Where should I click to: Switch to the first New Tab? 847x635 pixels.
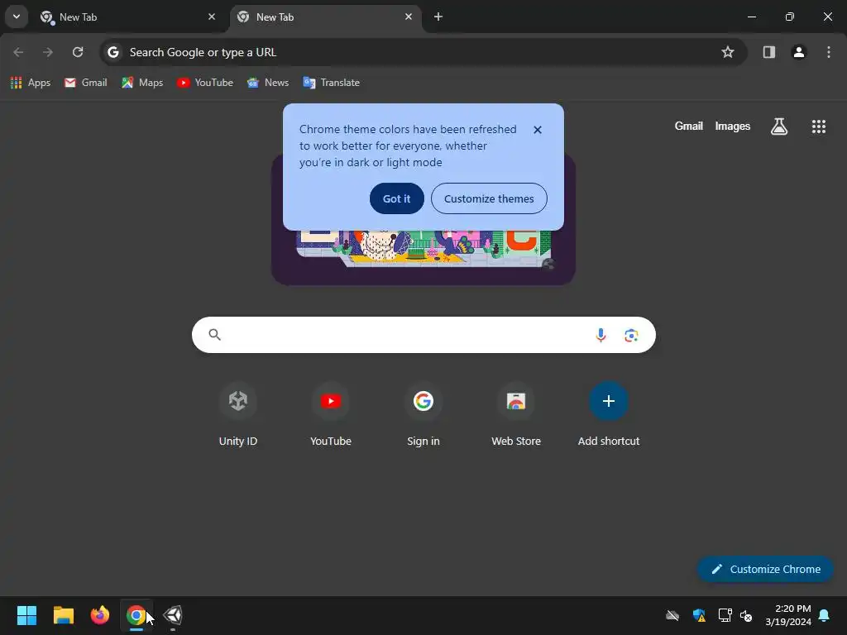click(128, 17)
